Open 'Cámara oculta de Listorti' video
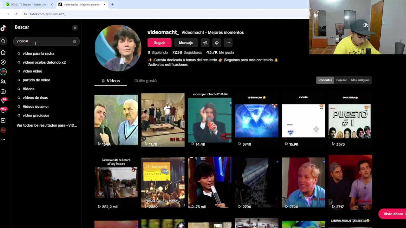 (x=116, y=183)
